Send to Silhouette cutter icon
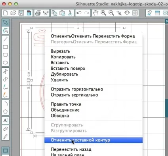This screenshot has height=156, width=168. coord(46,13)
